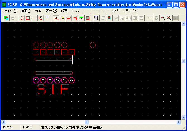Expand the 表示(V) menu
This screenshot has width=187, height=131.
tap(51, 11)
